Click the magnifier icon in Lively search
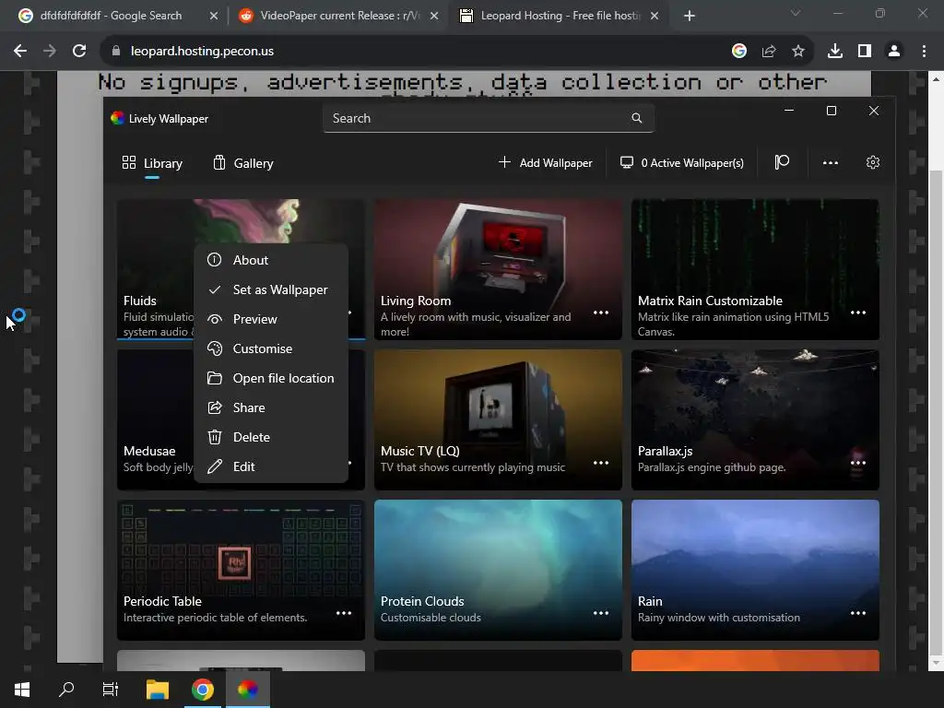The image size is (944, 708). click(x=637, y=118)
